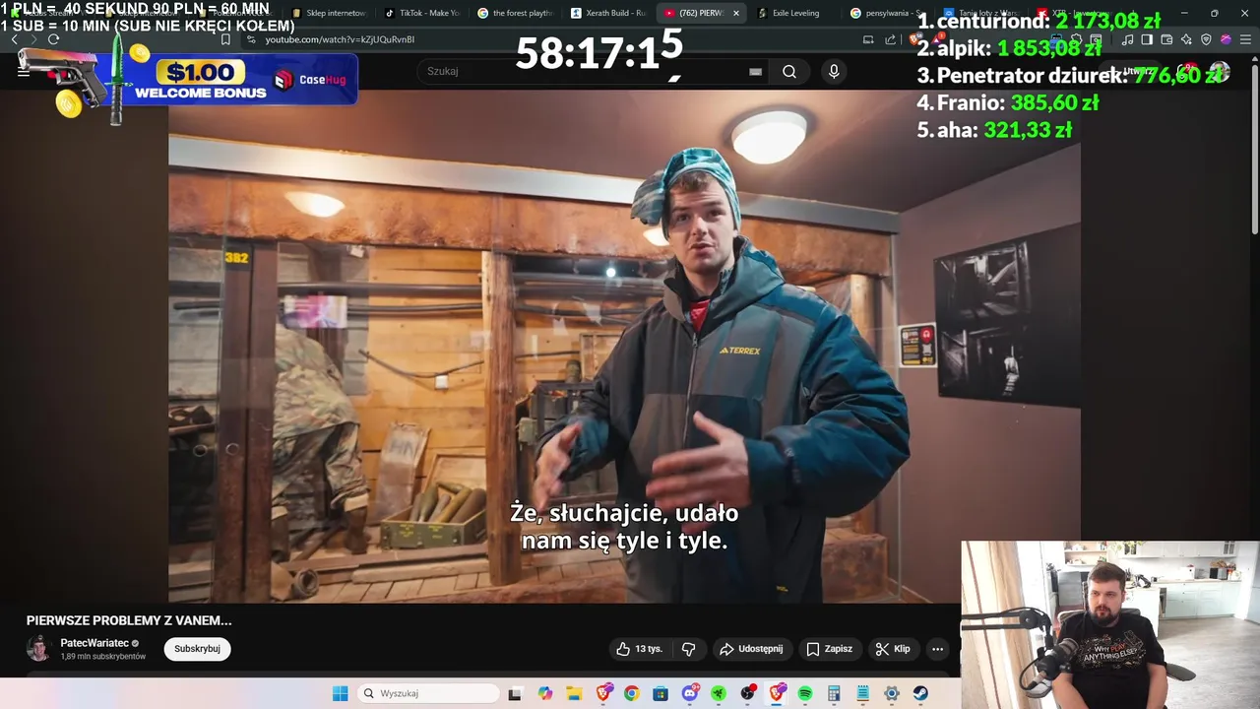Click the video title PIERWSZE PROBLEMY Z VANEM...
Image resolution: width=1260 pixels, height=709 pixels.
129,620
